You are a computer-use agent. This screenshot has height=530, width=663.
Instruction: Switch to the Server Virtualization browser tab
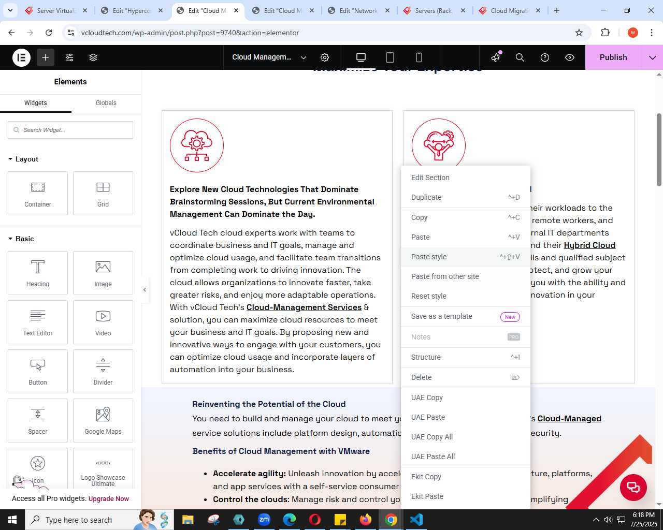click(x=56, y=10)
